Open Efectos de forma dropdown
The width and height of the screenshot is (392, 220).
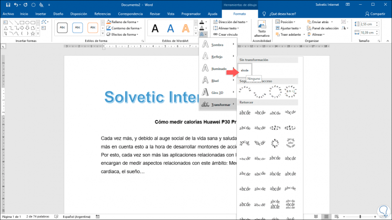(x=123, y=35)
